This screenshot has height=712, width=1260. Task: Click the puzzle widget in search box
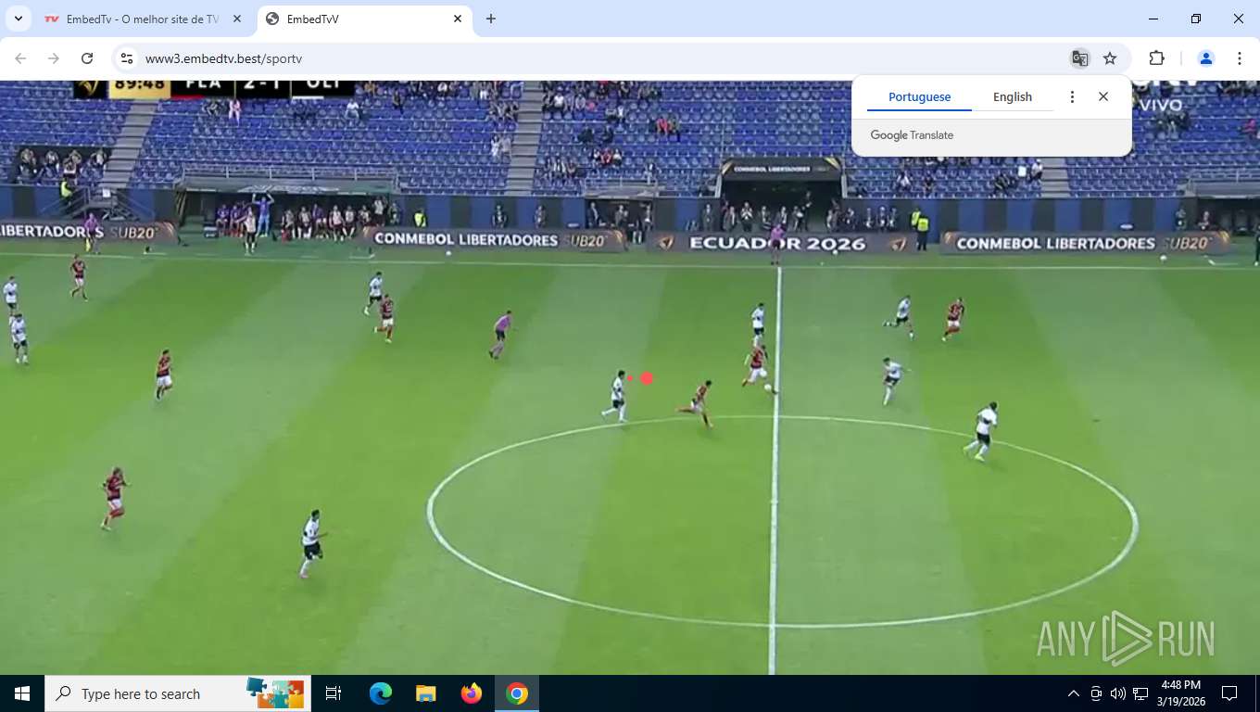(x=275, y=693)
